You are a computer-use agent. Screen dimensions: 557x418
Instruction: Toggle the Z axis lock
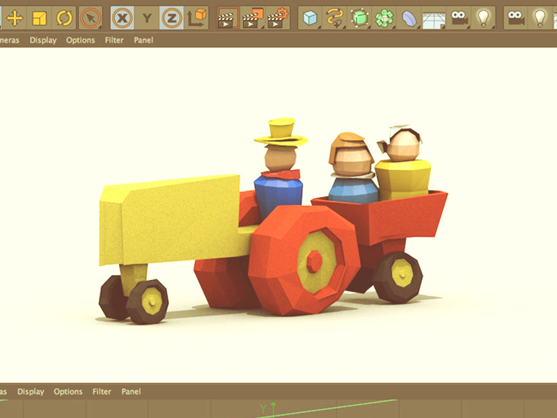(171, 18)
